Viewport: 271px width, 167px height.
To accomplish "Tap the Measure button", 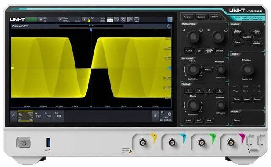I will 188,17.
